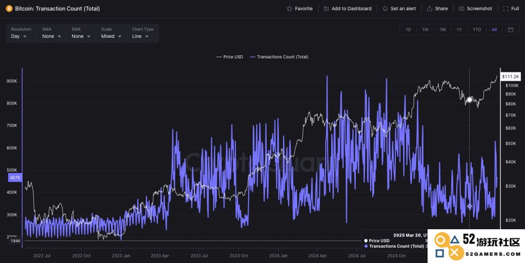Click the 2022 Jul axis label
525x263 pixels.
pyautogui.click(x=42, y=256)
